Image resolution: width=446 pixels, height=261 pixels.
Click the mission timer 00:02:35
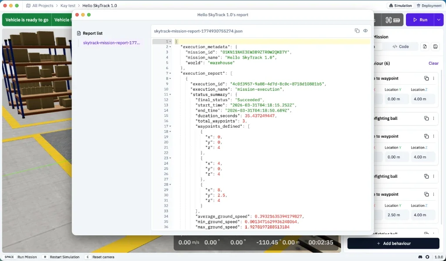321,243
